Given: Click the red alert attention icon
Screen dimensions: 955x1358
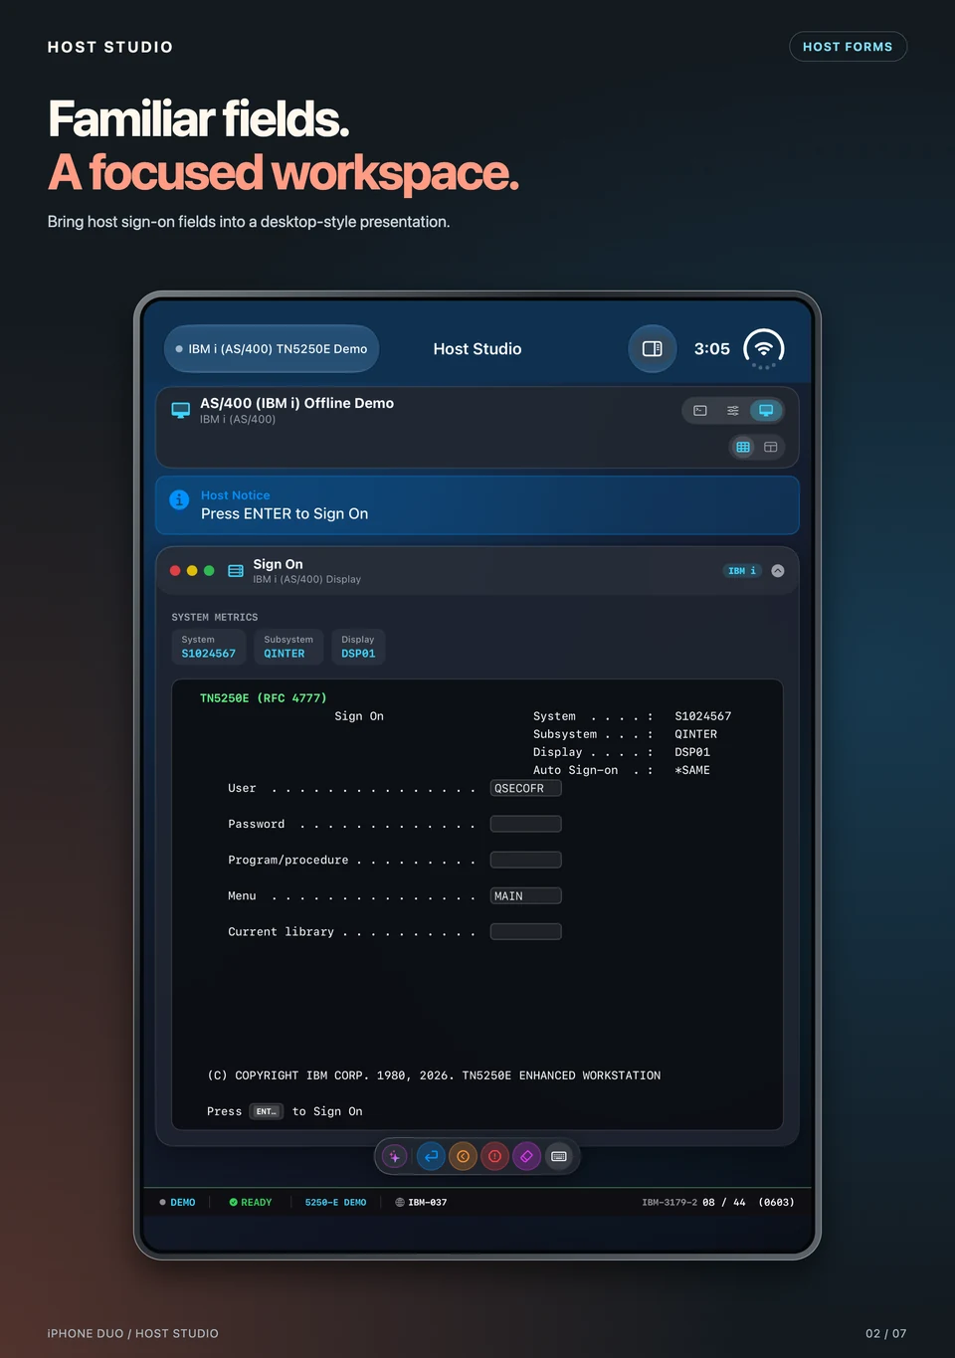Looking at the screenshot, I should (x=494, y=1156).
